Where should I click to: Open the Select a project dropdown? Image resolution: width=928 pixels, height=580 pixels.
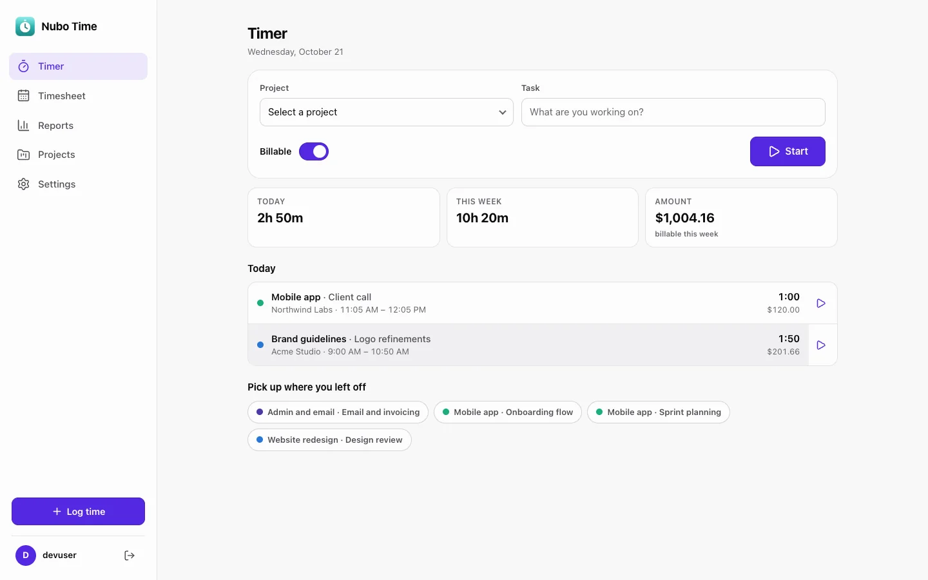pos(387,112)
